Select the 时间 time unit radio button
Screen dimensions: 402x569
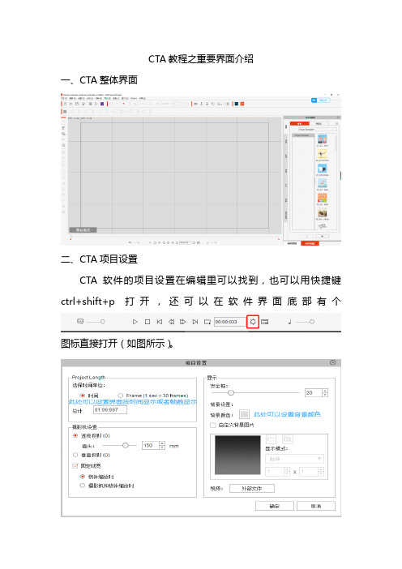tap(83, 396)
